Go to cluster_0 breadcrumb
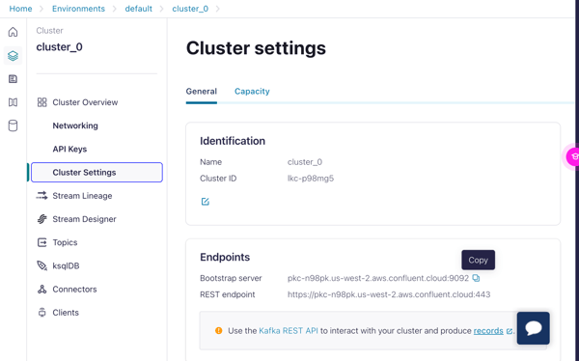Image resolution: width=579 pixels, height=361 pixels. point(190,9)
